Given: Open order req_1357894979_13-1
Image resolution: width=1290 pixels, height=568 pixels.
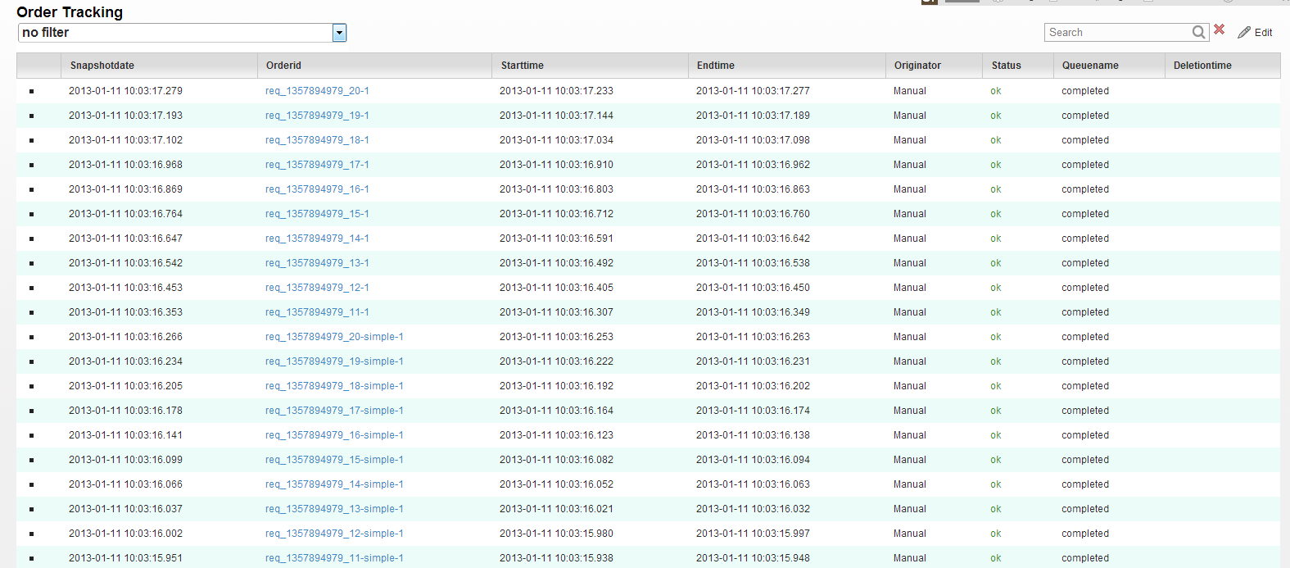Looking at the screenshot, I should [x=317, y=263].
